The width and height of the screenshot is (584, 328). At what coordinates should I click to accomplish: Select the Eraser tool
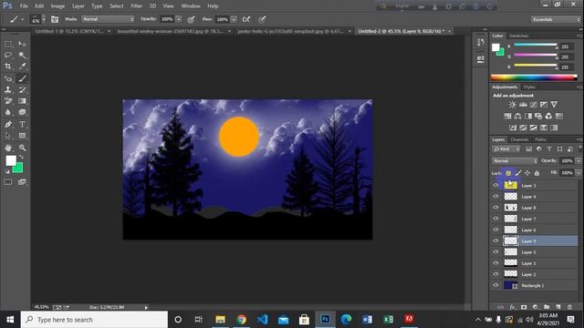tap(8, 101)
